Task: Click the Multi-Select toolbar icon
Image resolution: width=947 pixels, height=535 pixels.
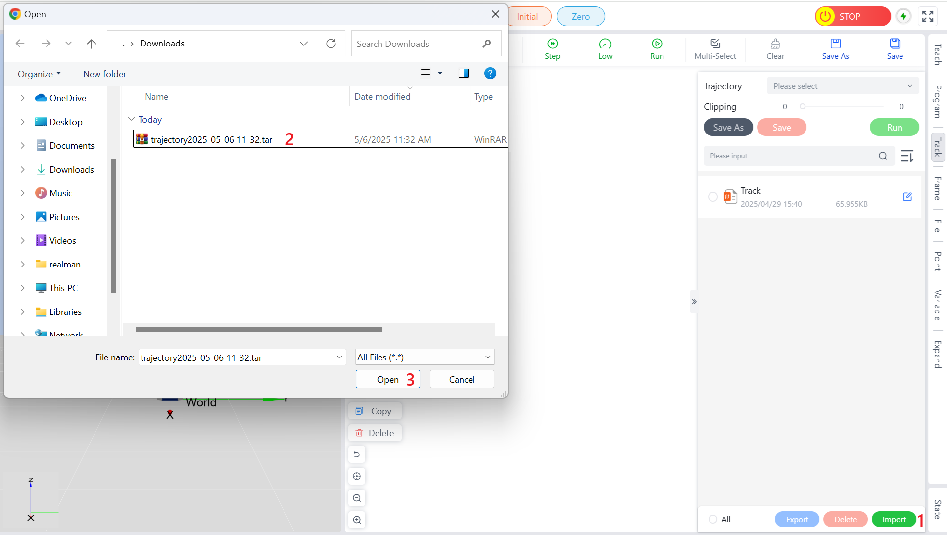Action: 715,44
